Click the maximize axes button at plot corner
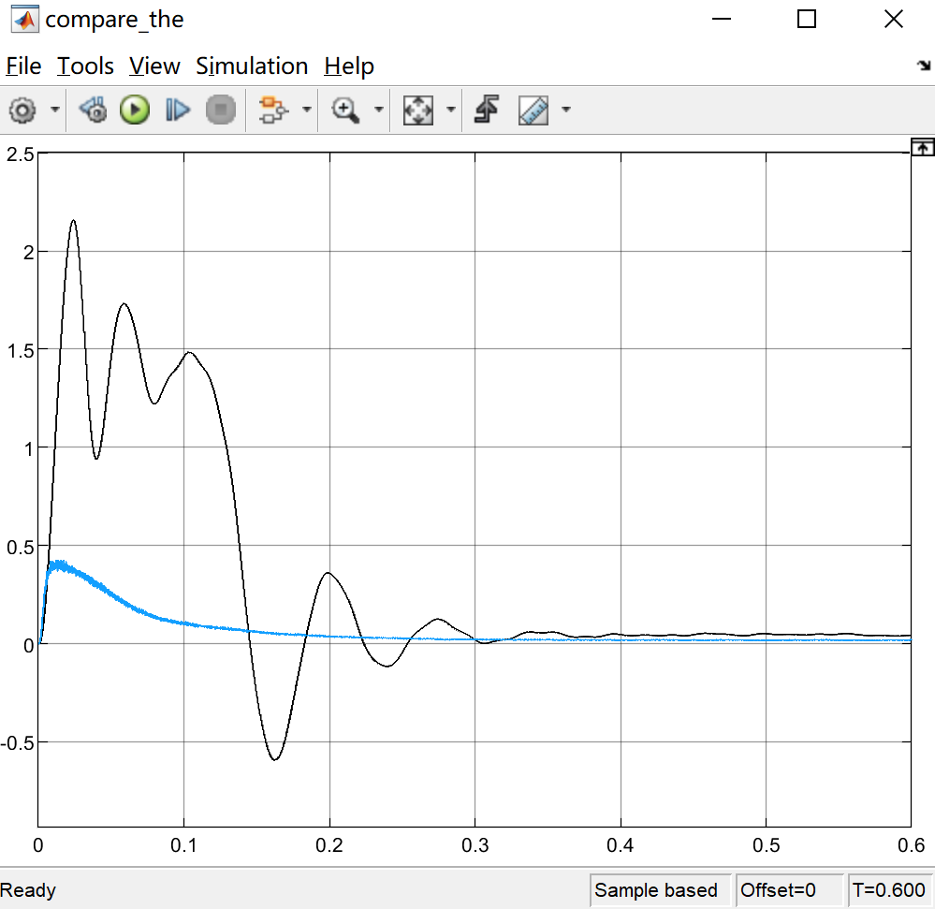Screen dimensions: 935x909 tap(922, 146)
